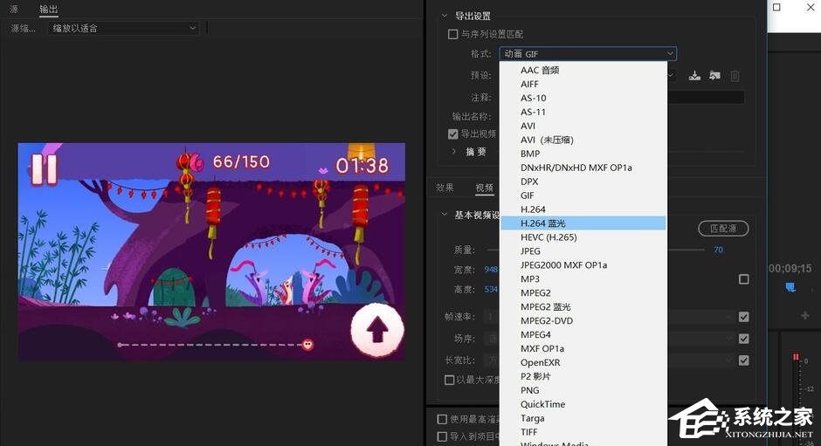Click the 宽度 value field
Image resolution: width=821 pixels, height=446 pixels.
click(491, 269)
